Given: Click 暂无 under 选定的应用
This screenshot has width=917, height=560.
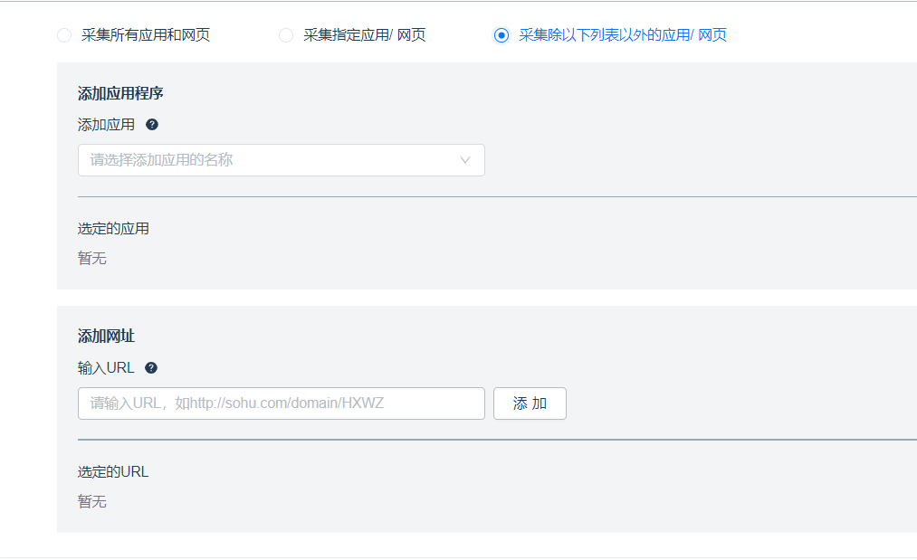Looking at the screenshot, I should (92, 259).
